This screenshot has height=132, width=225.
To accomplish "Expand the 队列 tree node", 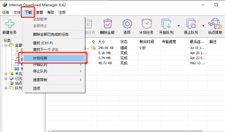I will [6, 88].
